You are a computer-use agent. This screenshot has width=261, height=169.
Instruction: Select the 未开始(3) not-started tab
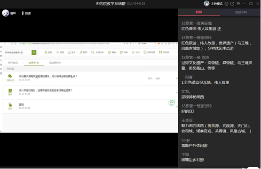(13, 63)
